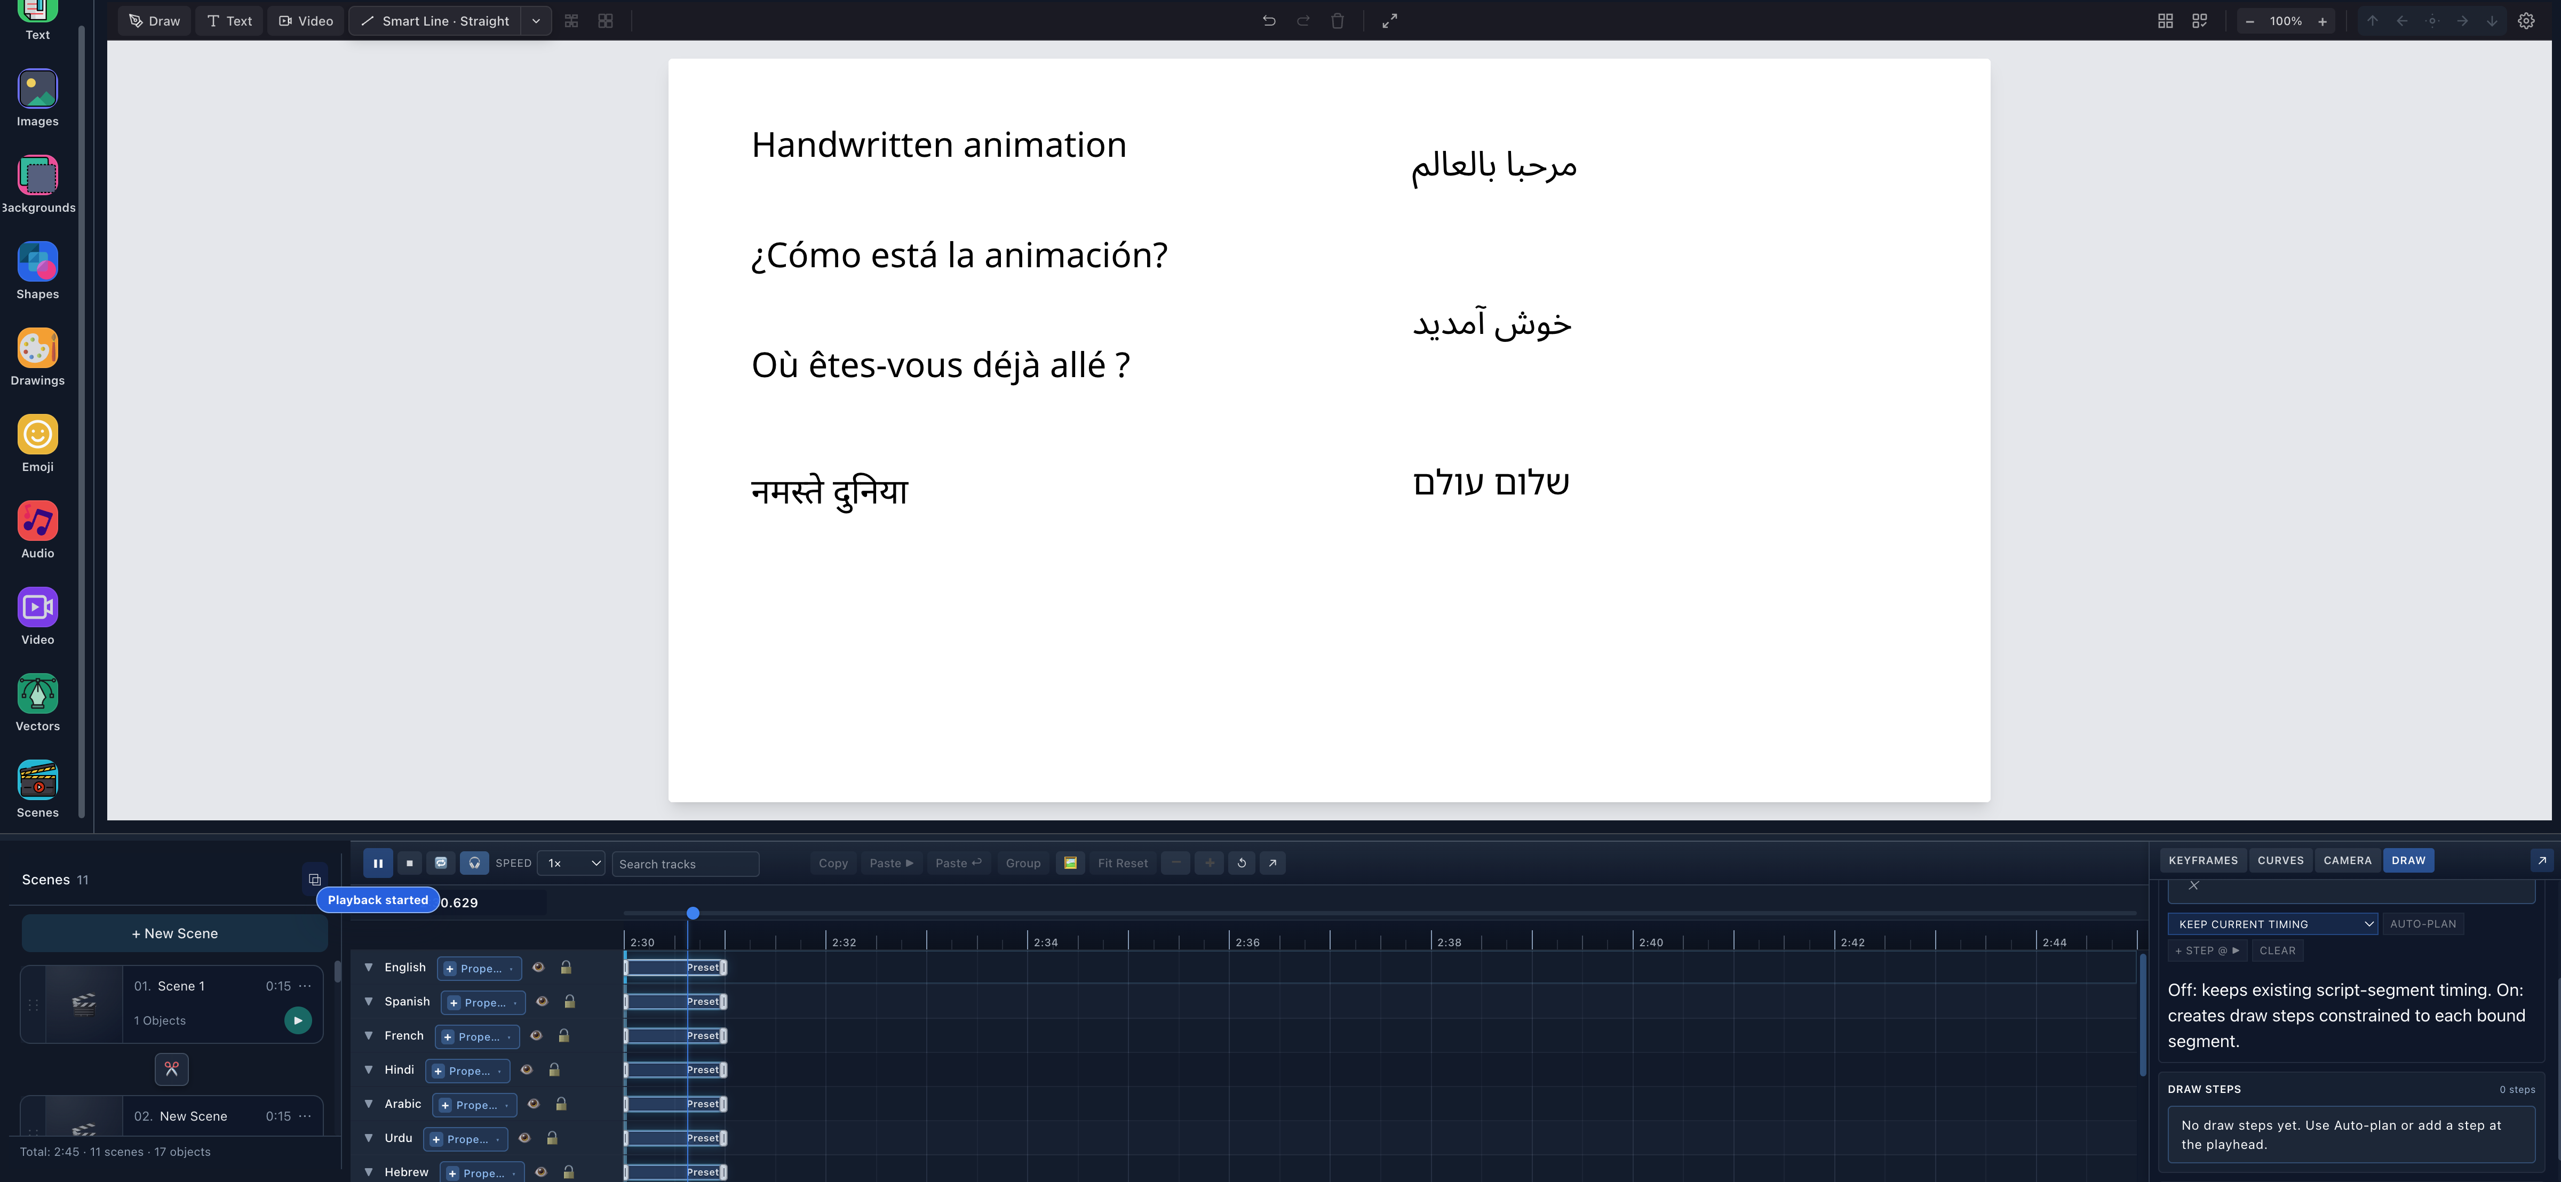Click the blue playhead on scrubber
This screenshot has width=2561, height=1182.
pos(693,913)
